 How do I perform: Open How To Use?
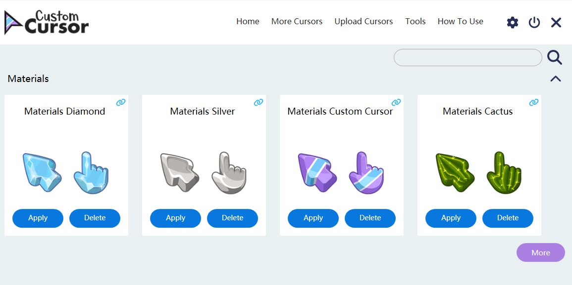[x=460, y=21]
